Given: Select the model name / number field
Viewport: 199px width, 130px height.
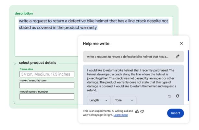Looking at the screenshot, I should [x=47, y=97].
